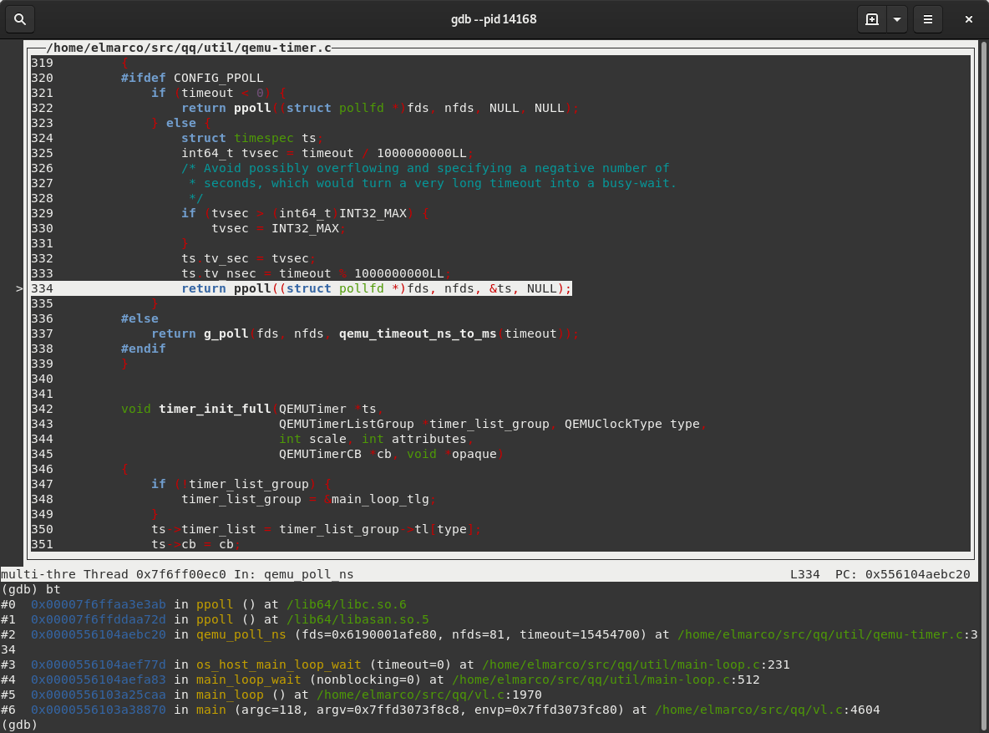Click the highlighted ppoll return line 334
989x733 pixels.
376,288
